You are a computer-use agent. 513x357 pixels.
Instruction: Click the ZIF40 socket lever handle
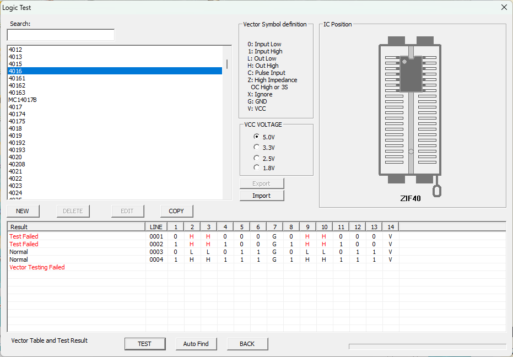tap(437, 191)
